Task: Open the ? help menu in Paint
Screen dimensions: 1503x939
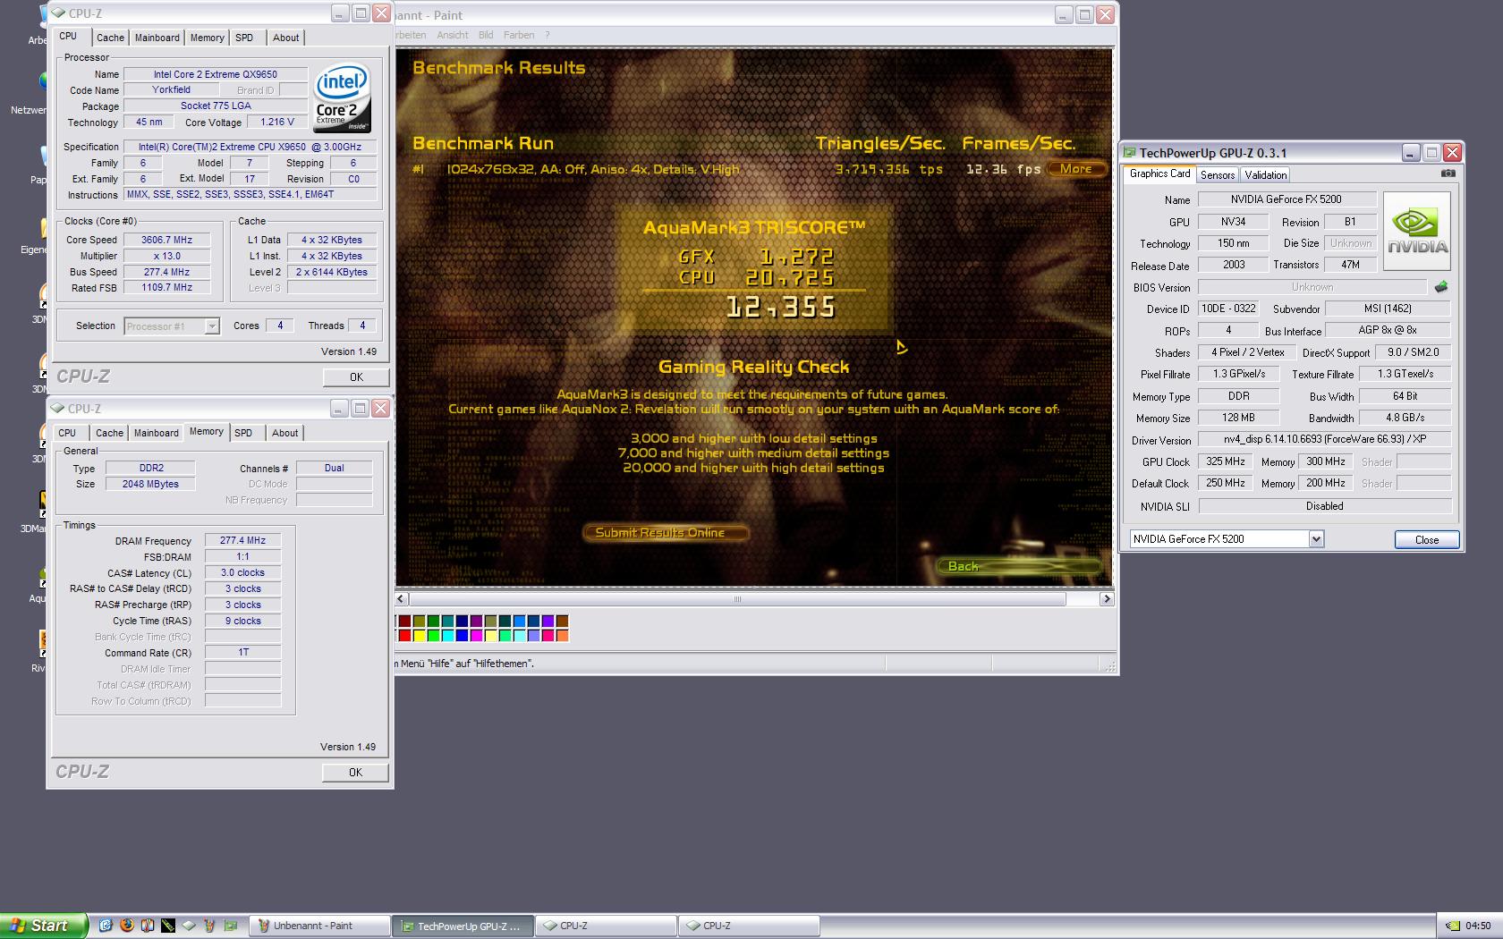Action: [548, 35]
